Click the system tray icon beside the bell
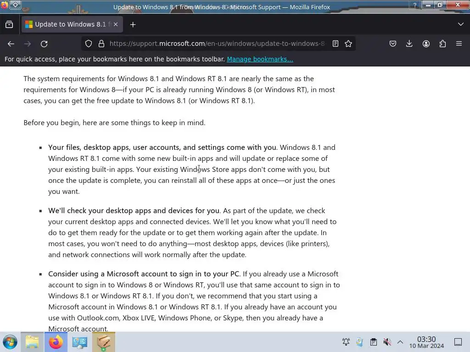470x352 pixels. [x=360, y=342]
